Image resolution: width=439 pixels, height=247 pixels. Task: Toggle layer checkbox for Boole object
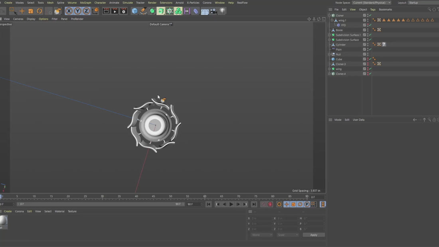364,30
